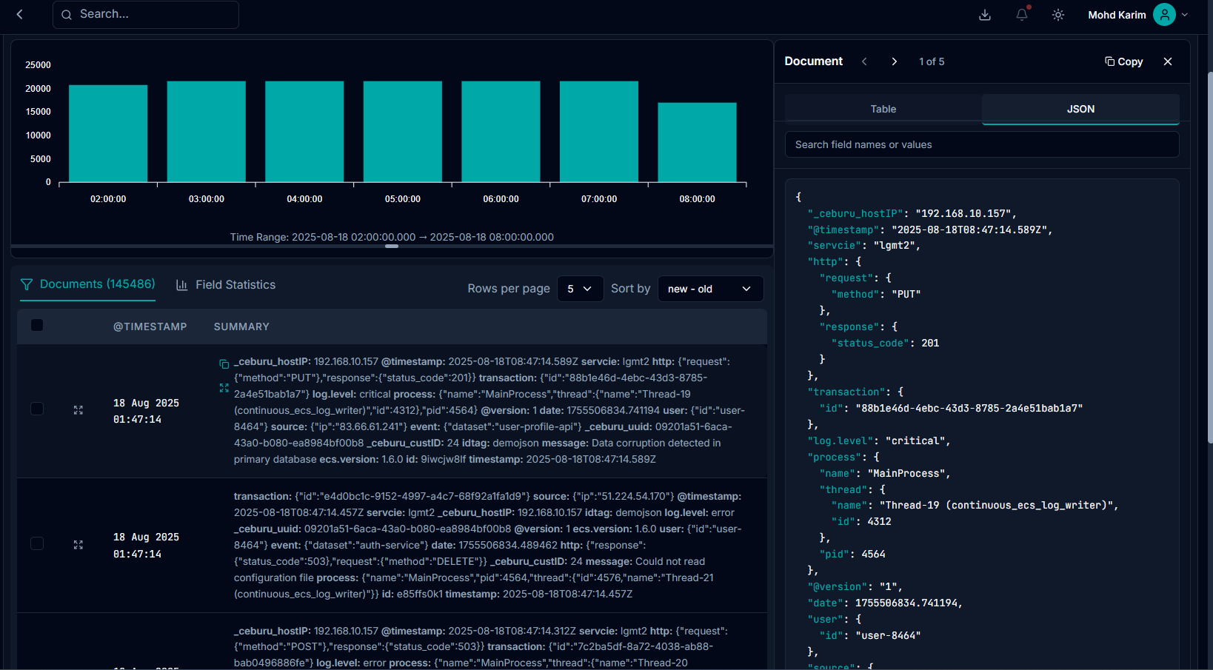
Task: Go to next document arrow
Action: tap(894, 61)
